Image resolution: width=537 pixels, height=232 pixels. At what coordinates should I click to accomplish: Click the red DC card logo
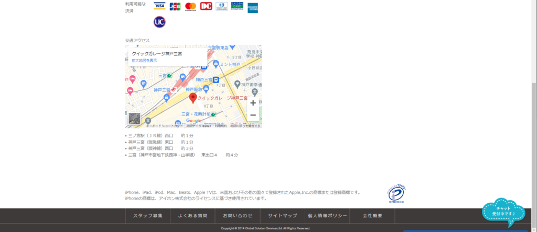(x=206, y=6)
